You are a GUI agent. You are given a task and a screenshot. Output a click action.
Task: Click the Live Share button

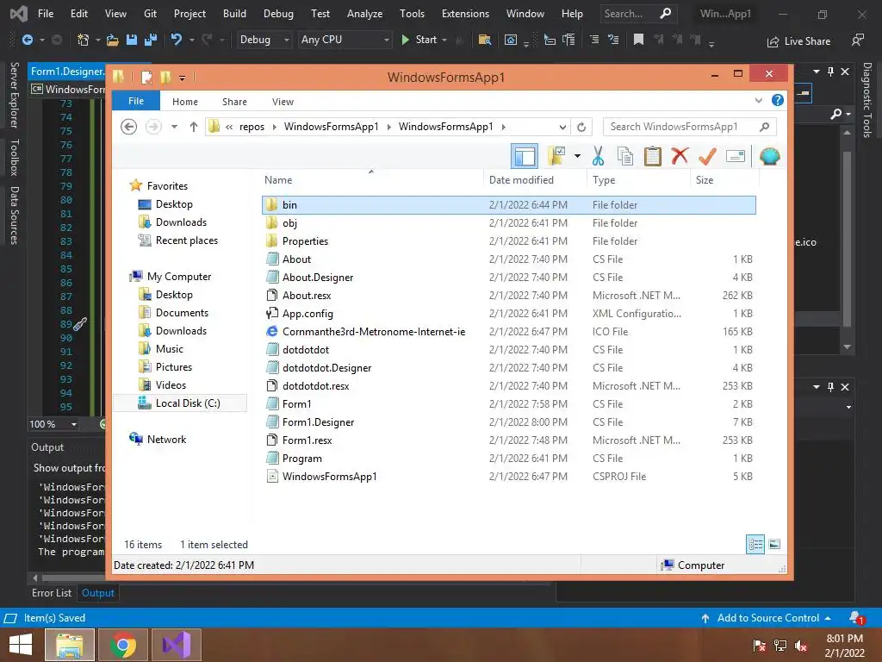point(798,41)
